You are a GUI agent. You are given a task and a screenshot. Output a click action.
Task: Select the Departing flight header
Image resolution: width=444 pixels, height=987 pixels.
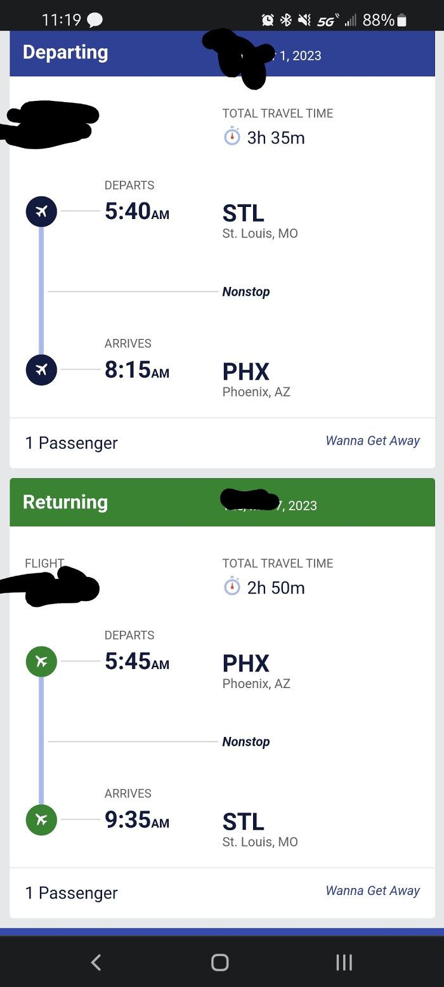65,53
